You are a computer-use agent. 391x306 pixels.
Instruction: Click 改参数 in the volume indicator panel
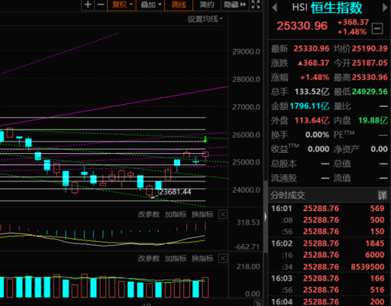(149, 259)
